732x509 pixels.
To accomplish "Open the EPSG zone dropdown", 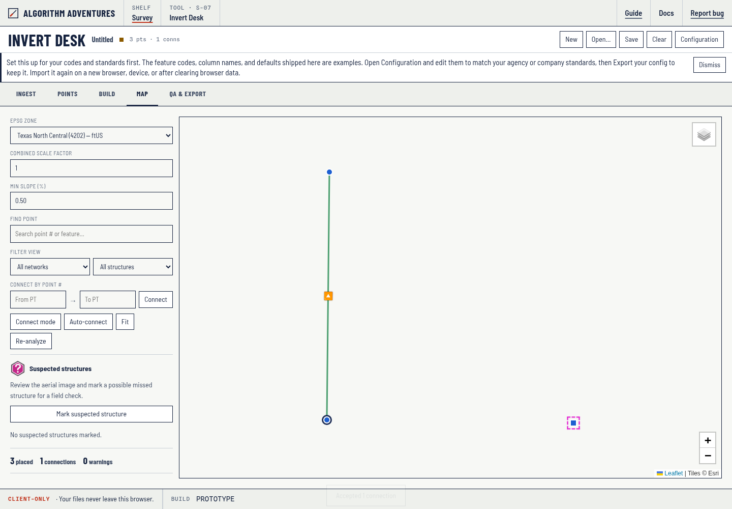I will [91, 135].
